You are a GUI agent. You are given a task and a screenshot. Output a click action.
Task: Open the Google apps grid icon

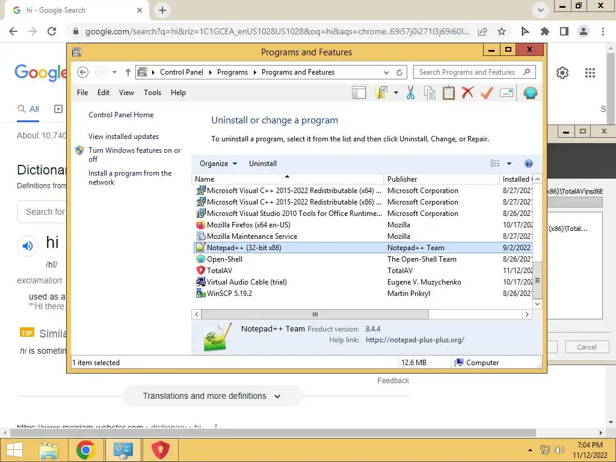pos(590,73)
